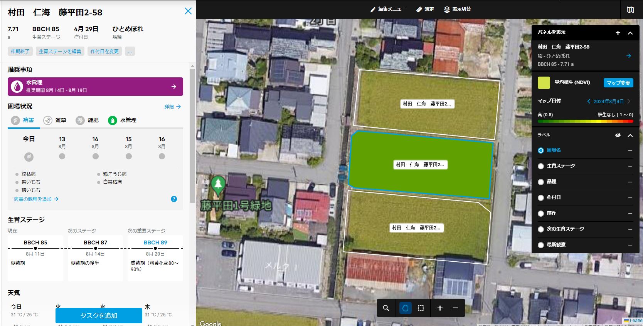Zoom in with the plus button

(440, 308)
